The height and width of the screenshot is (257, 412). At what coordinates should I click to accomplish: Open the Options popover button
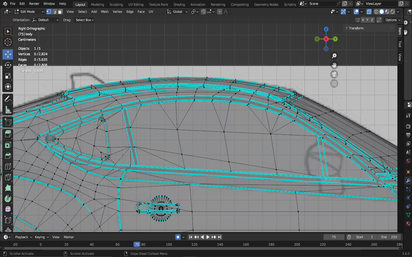click(393, 20)
